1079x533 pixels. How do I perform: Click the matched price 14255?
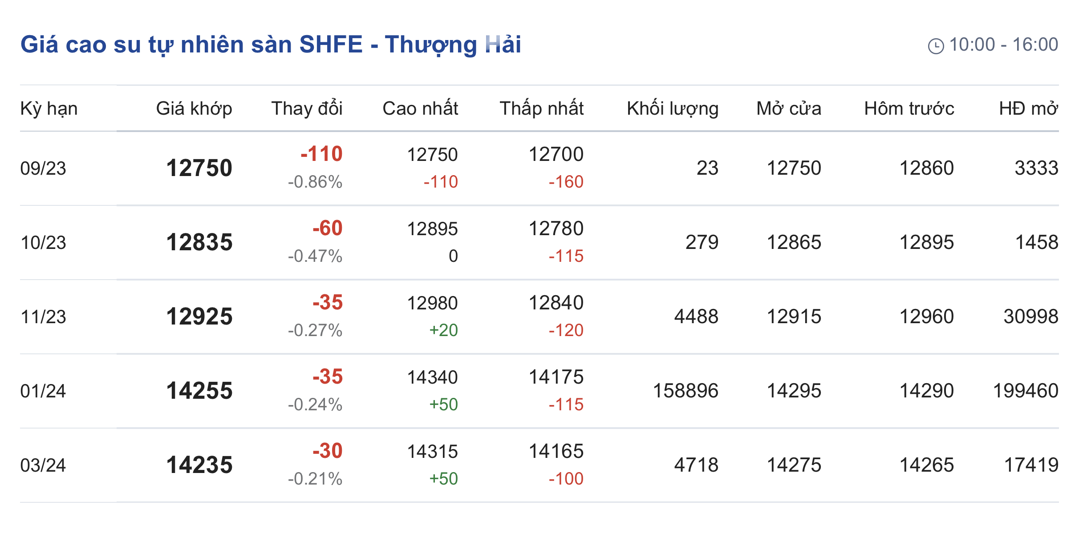coord(199,391)
